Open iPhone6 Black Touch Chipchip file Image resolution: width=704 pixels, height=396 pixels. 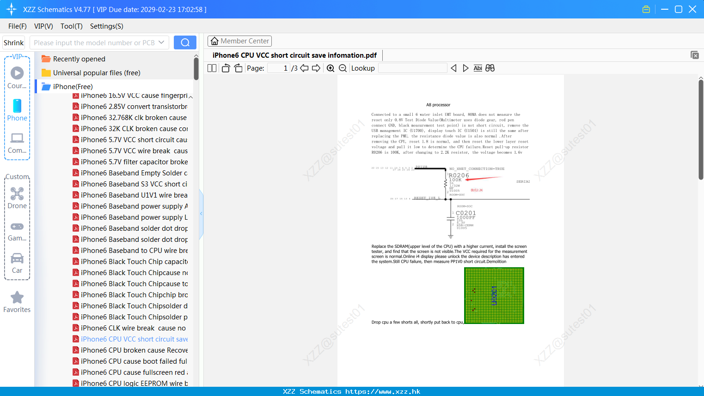[x=130, y=295]
